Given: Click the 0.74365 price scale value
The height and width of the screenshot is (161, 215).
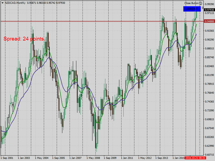Looking at the screenshot, I should tap(209, 102).
